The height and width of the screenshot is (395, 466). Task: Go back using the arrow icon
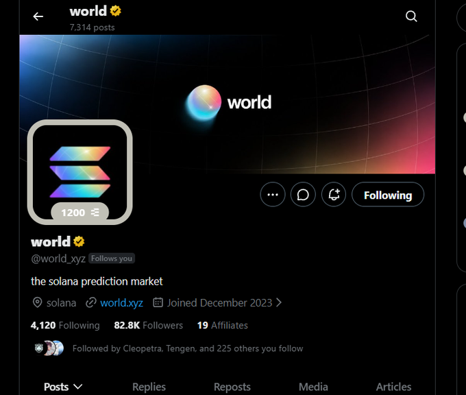click(38, 16)
